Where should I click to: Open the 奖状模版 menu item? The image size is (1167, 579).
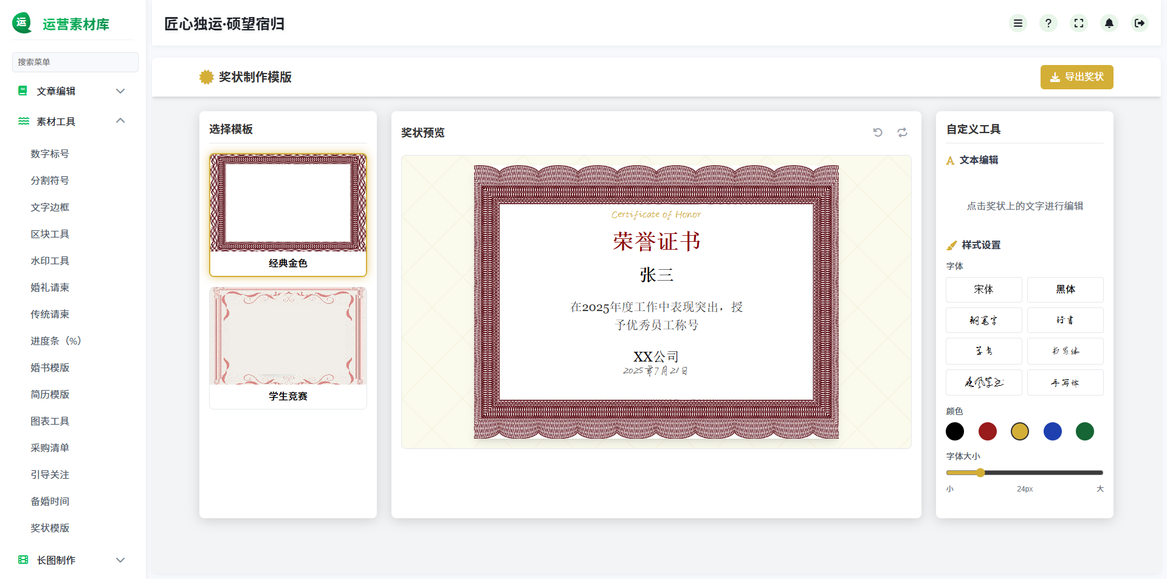tap(50, 528)
